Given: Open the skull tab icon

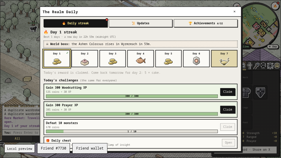Looking at the screenshot, I should tap(263, 66).
